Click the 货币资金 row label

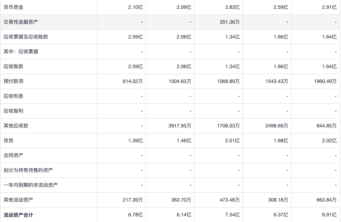click(x=13, y=7)
